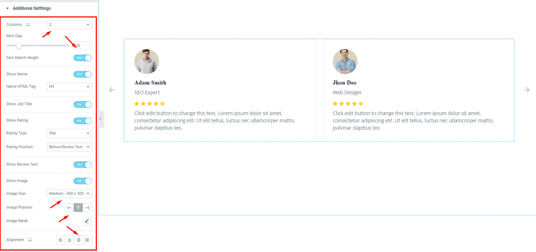Go to previous testimonial slide arrow

click(112, 90)
